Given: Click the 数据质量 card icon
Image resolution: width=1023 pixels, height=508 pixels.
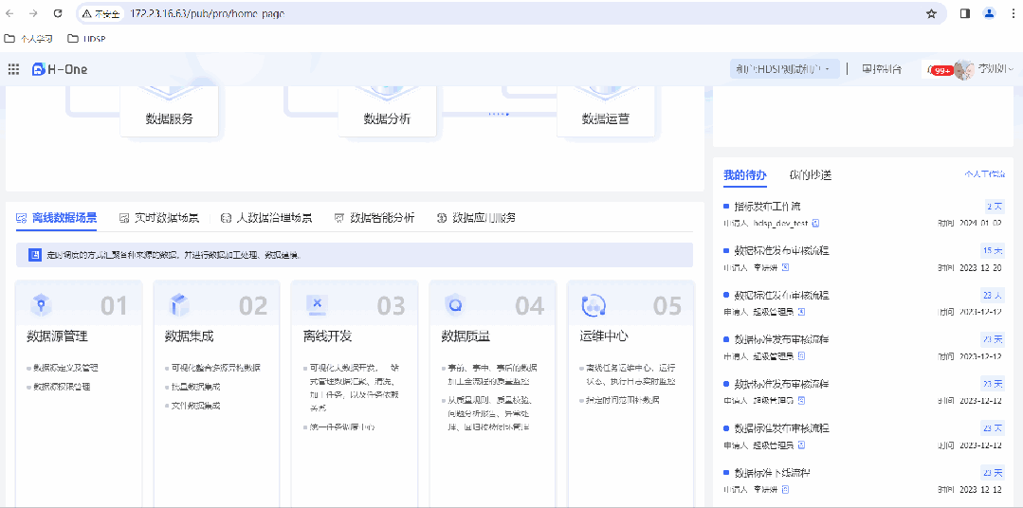Looking at the screenshot, I should 455,305.
